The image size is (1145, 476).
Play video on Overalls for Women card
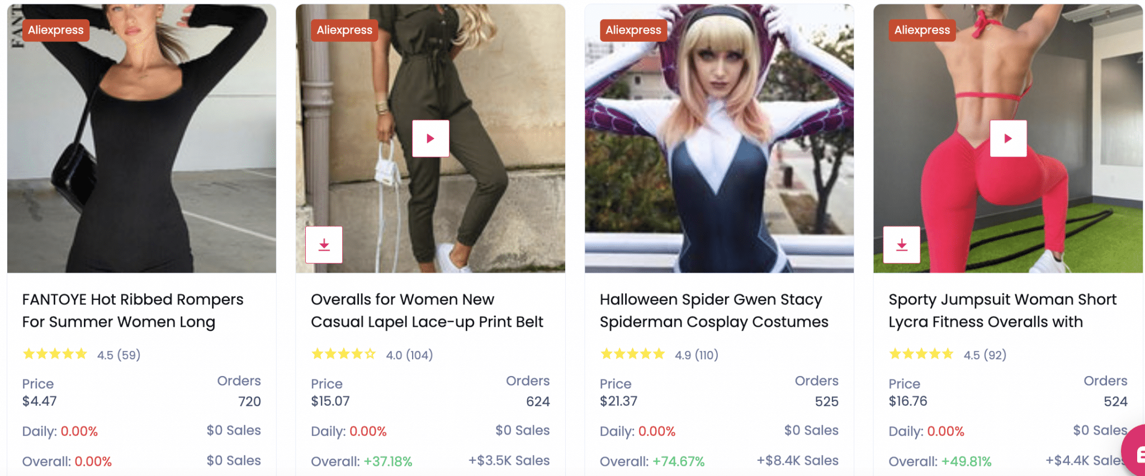pyautogui.click(x=430, y=139)
